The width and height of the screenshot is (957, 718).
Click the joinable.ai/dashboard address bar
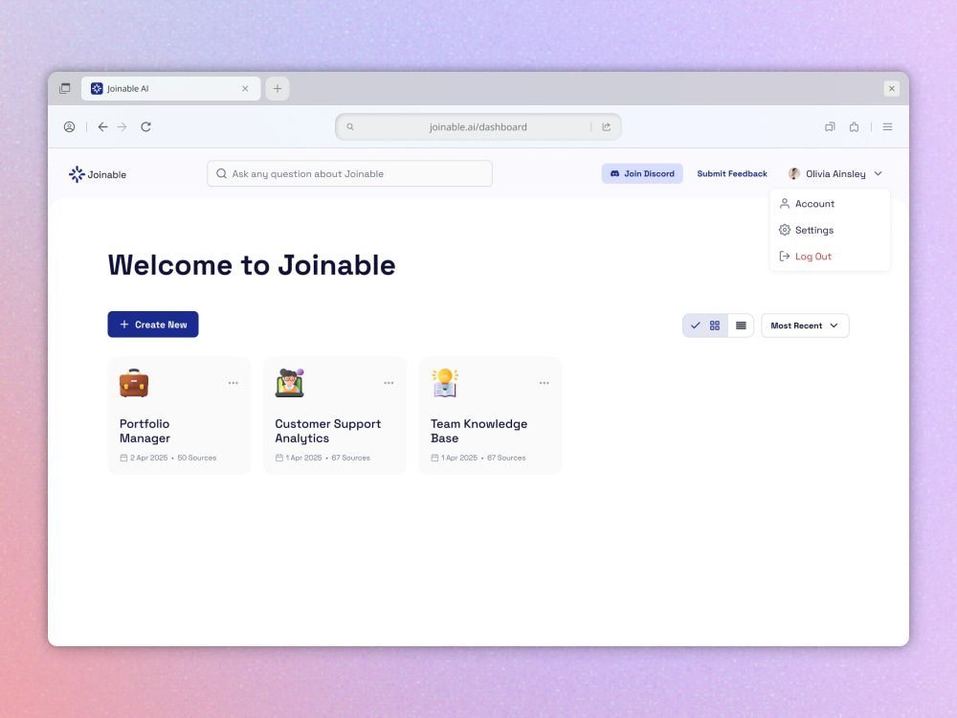pyautogui.click(x=478, y=127)
